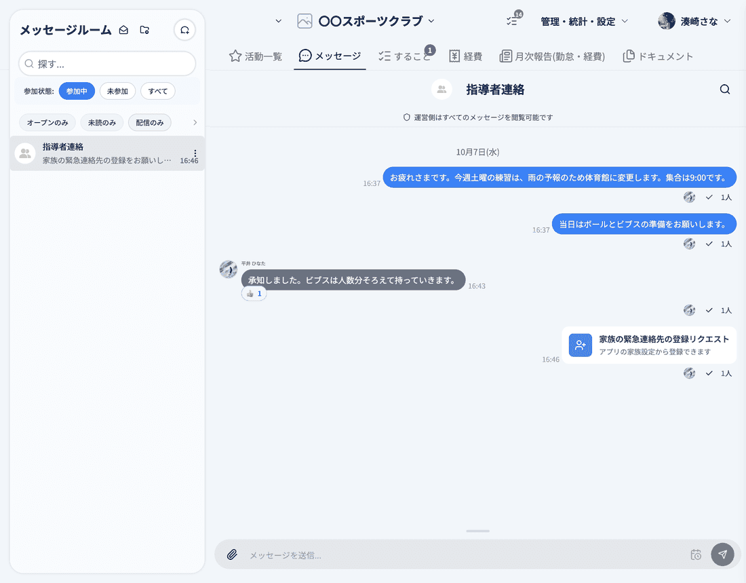Click the new chat bubble button
The height and width of the screenshot is (583, 746).
click(x=184, y=30)
